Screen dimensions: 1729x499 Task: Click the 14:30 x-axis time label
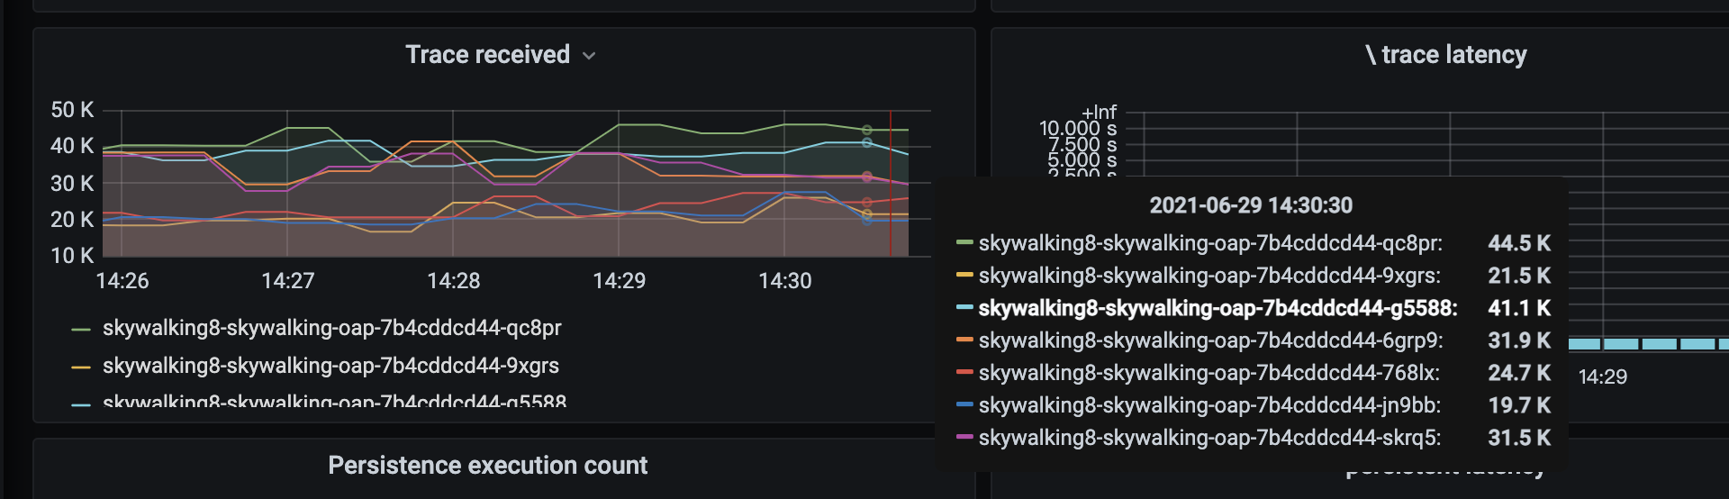click(x=785, y=281)
